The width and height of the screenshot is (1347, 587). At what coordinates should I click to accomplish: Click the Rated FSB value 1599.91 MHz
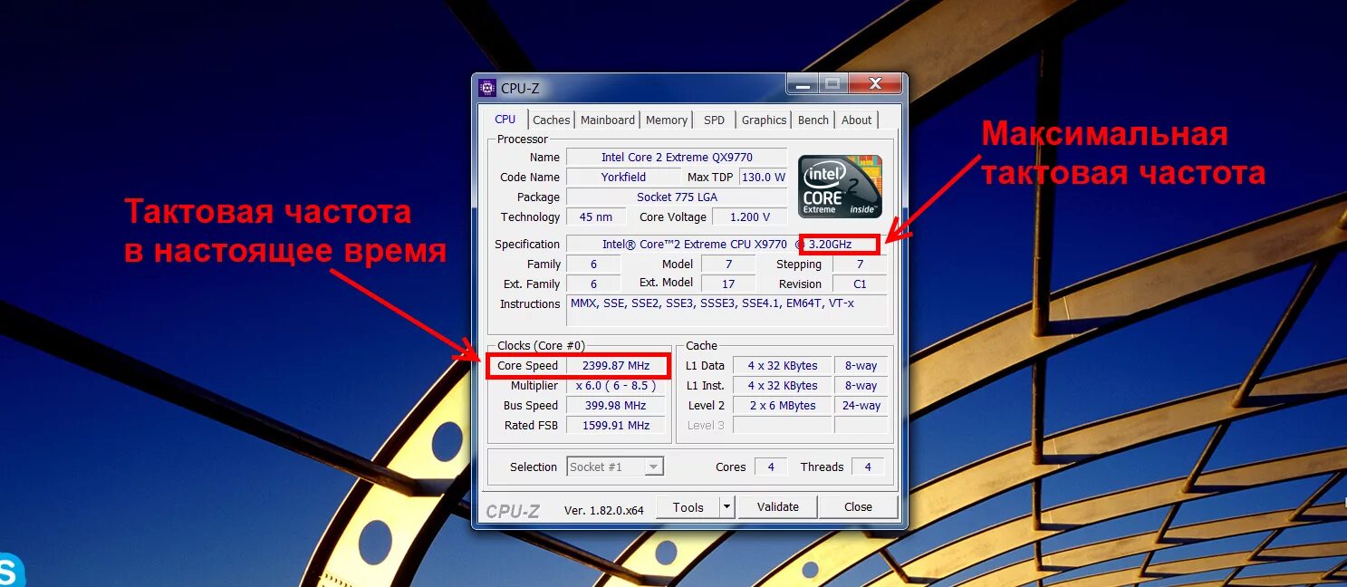click(x=616, y=426)
